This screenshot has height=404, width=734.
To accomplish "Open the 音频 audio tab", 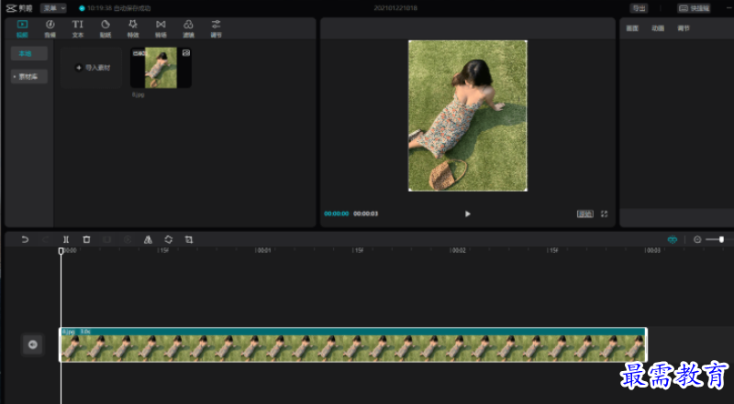I will click(x=50, y=28).
